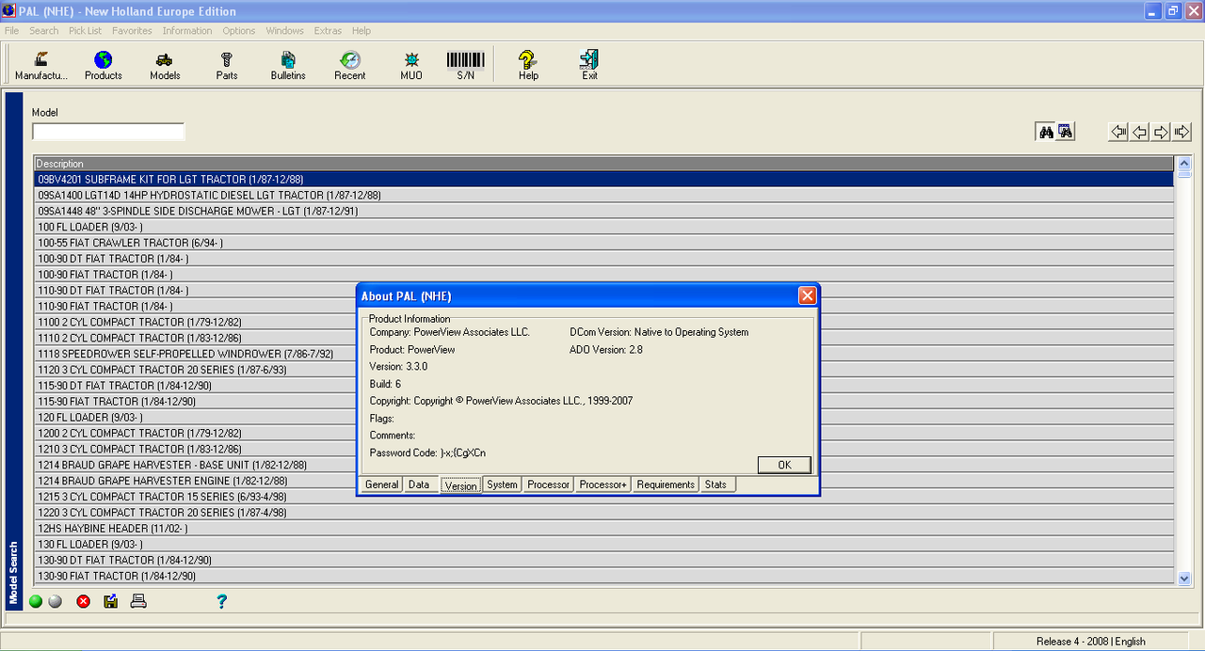Screen dimensions: 1205x651
Task: Jump to last record arrow
Action: click(1181, 132)
